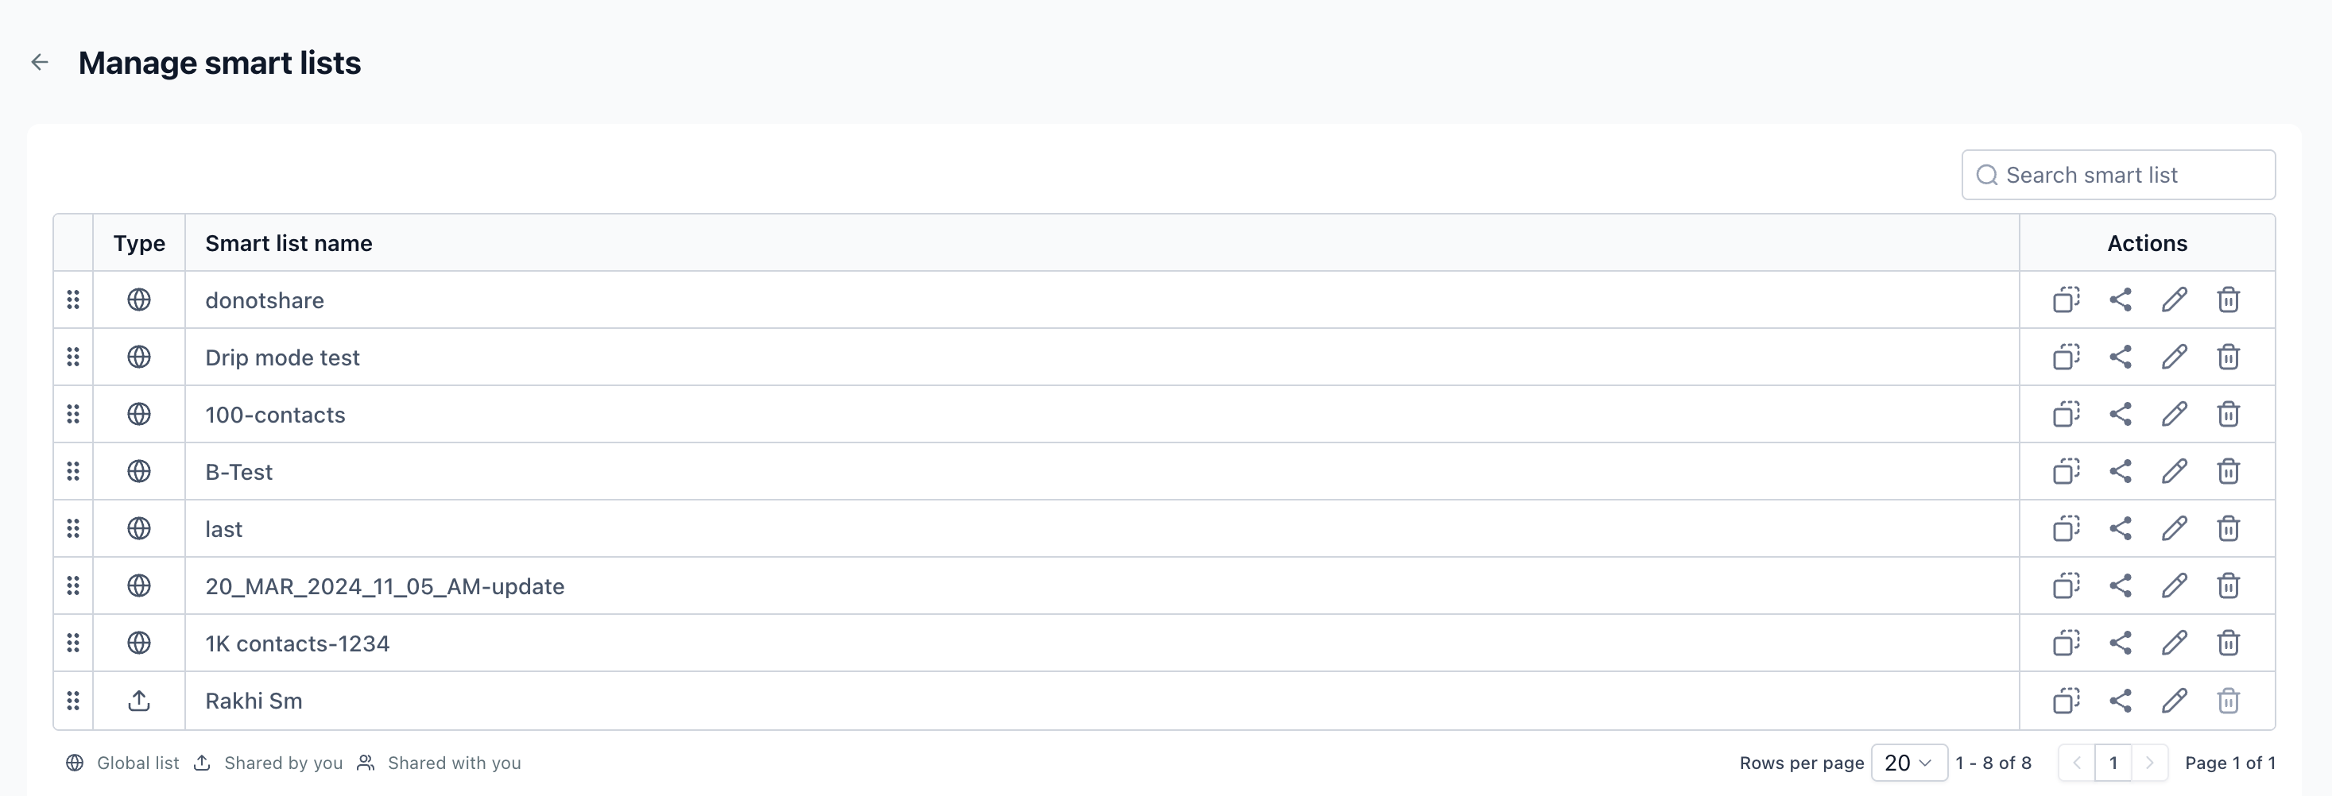The image size is (2332, 796).
Task: Click the Smart list name column header
Action: 289,243
